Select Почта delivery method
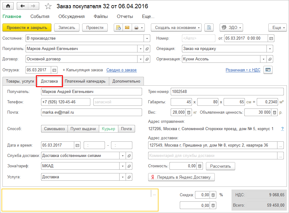Screen dimensions: 289x213 tap(126, 129)
